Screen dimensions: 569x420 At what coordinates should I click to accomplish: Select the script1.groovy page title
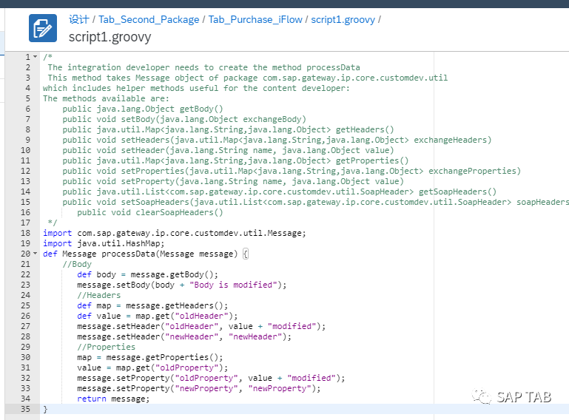110,37
